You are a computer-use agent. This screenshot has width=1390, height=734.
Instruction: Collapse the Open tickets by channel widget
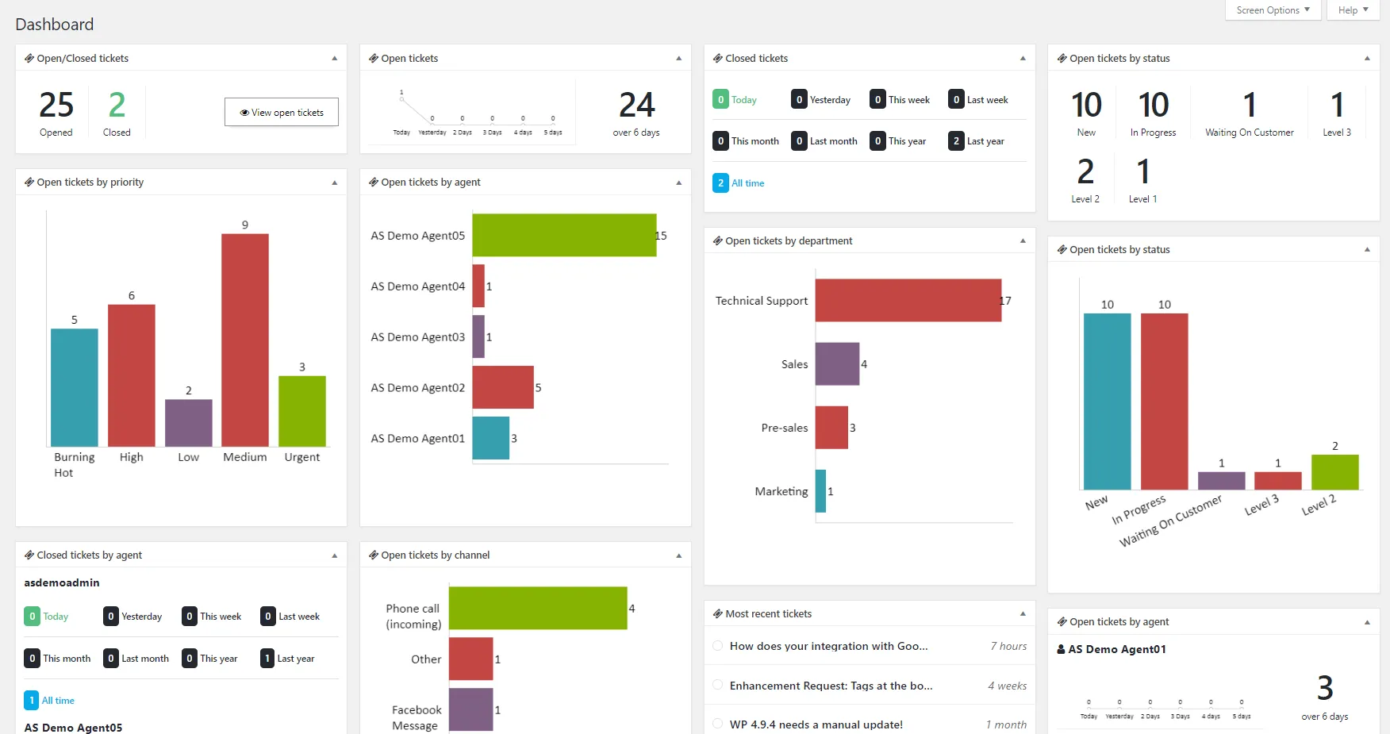[678, 555]
